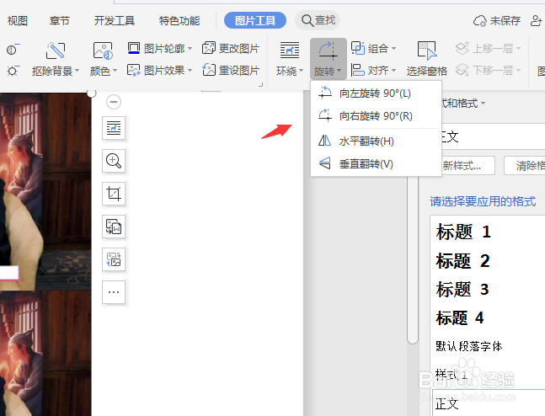The height and width of the screenshot is (416, 545).
Task: Click the 旋转 rotate button
Action: [x=329, y=59]
